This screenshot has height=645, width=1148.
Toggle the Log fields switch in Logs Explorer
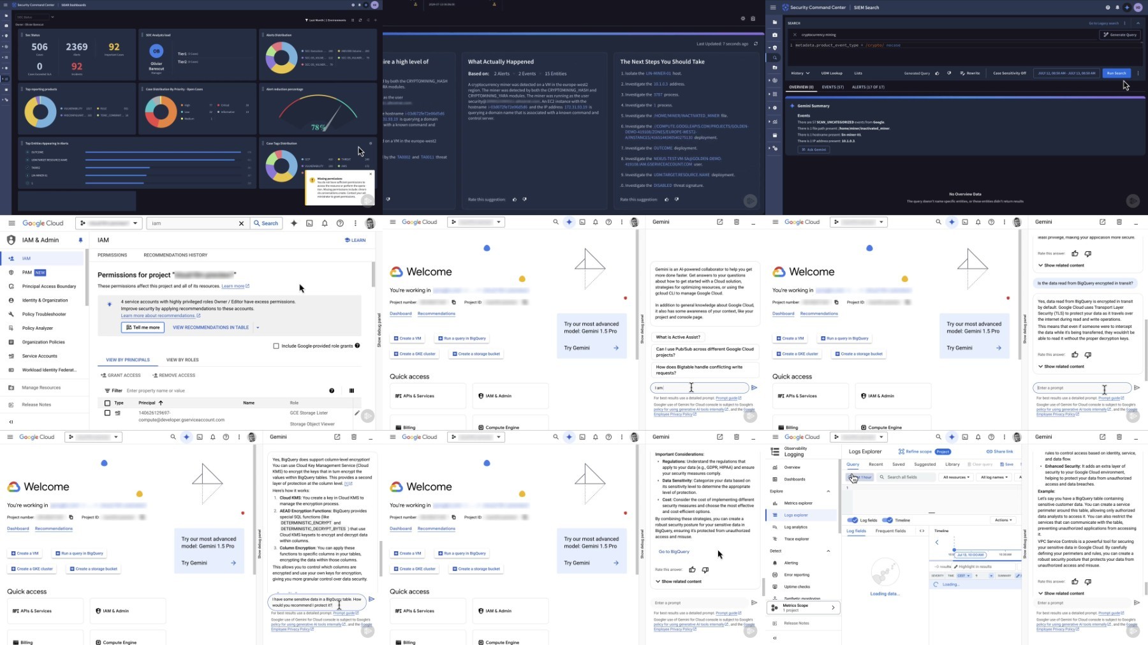point(853,520)
